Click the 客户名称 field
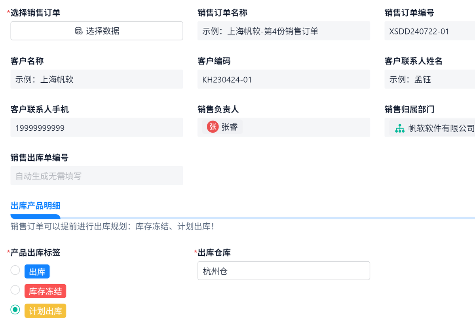Viewport: 475px width, 329px height. coord(97,80)
